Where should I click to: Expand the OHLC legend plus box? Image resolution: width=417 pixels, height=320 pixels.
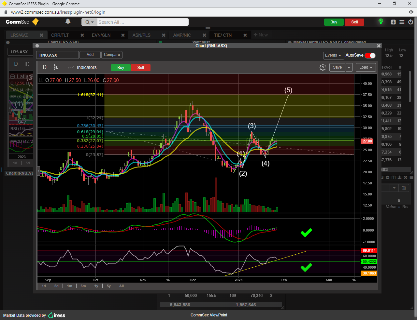point(41,80)
